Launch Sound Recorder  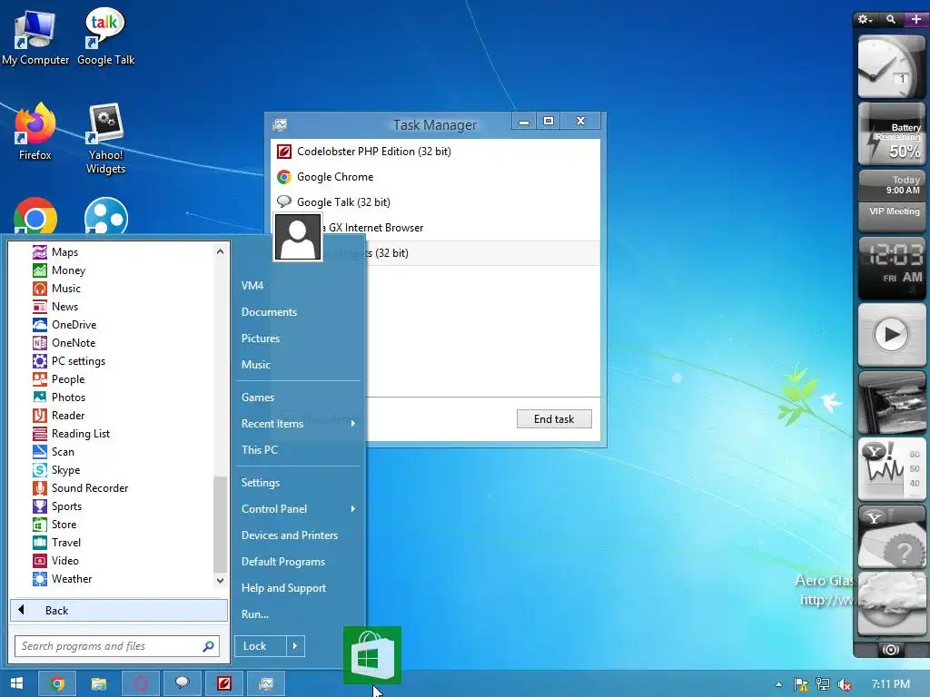pos(81,487)
